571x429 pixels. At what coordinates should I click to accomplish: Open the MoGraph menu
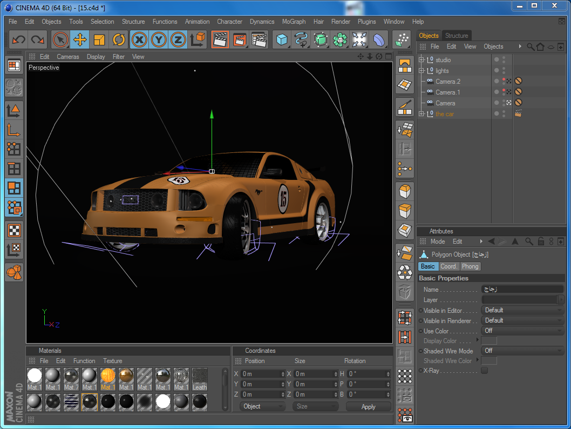click(x=294, y=22)
